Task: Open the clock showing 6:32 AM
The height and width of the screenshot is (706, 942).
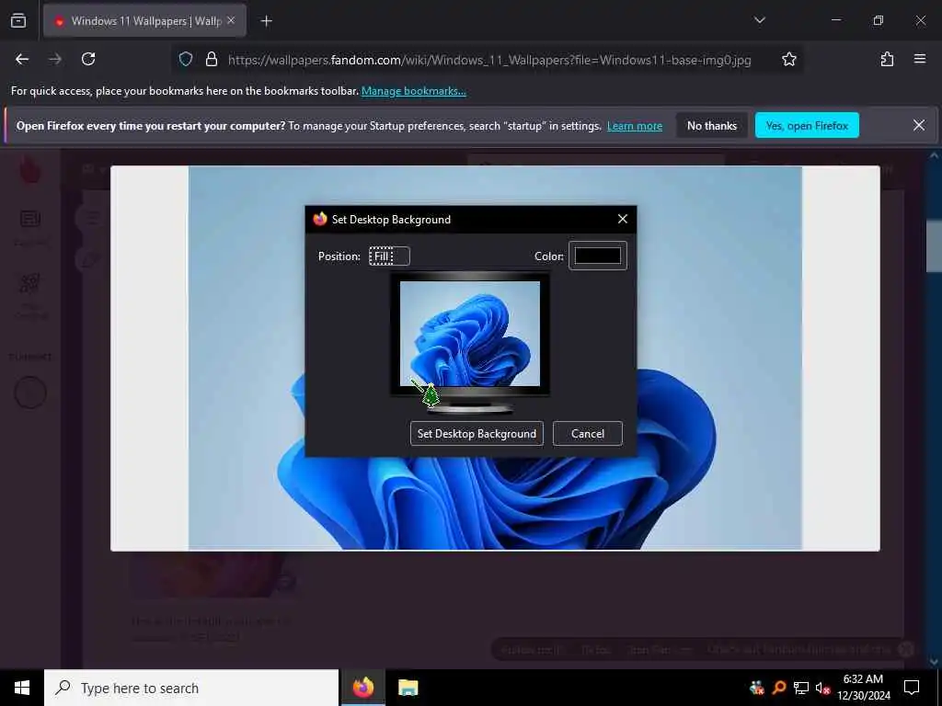Action: [863, 688]
